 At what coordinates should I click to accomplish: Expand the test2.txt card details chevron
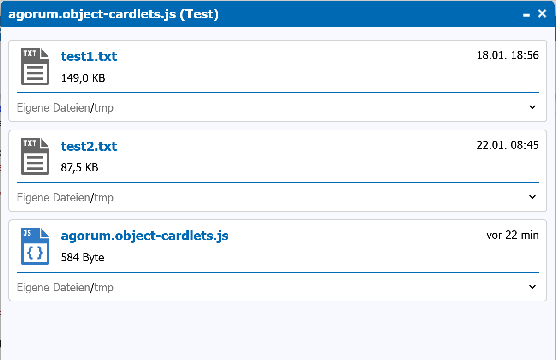pyautogui.click(x=532, y=197)
